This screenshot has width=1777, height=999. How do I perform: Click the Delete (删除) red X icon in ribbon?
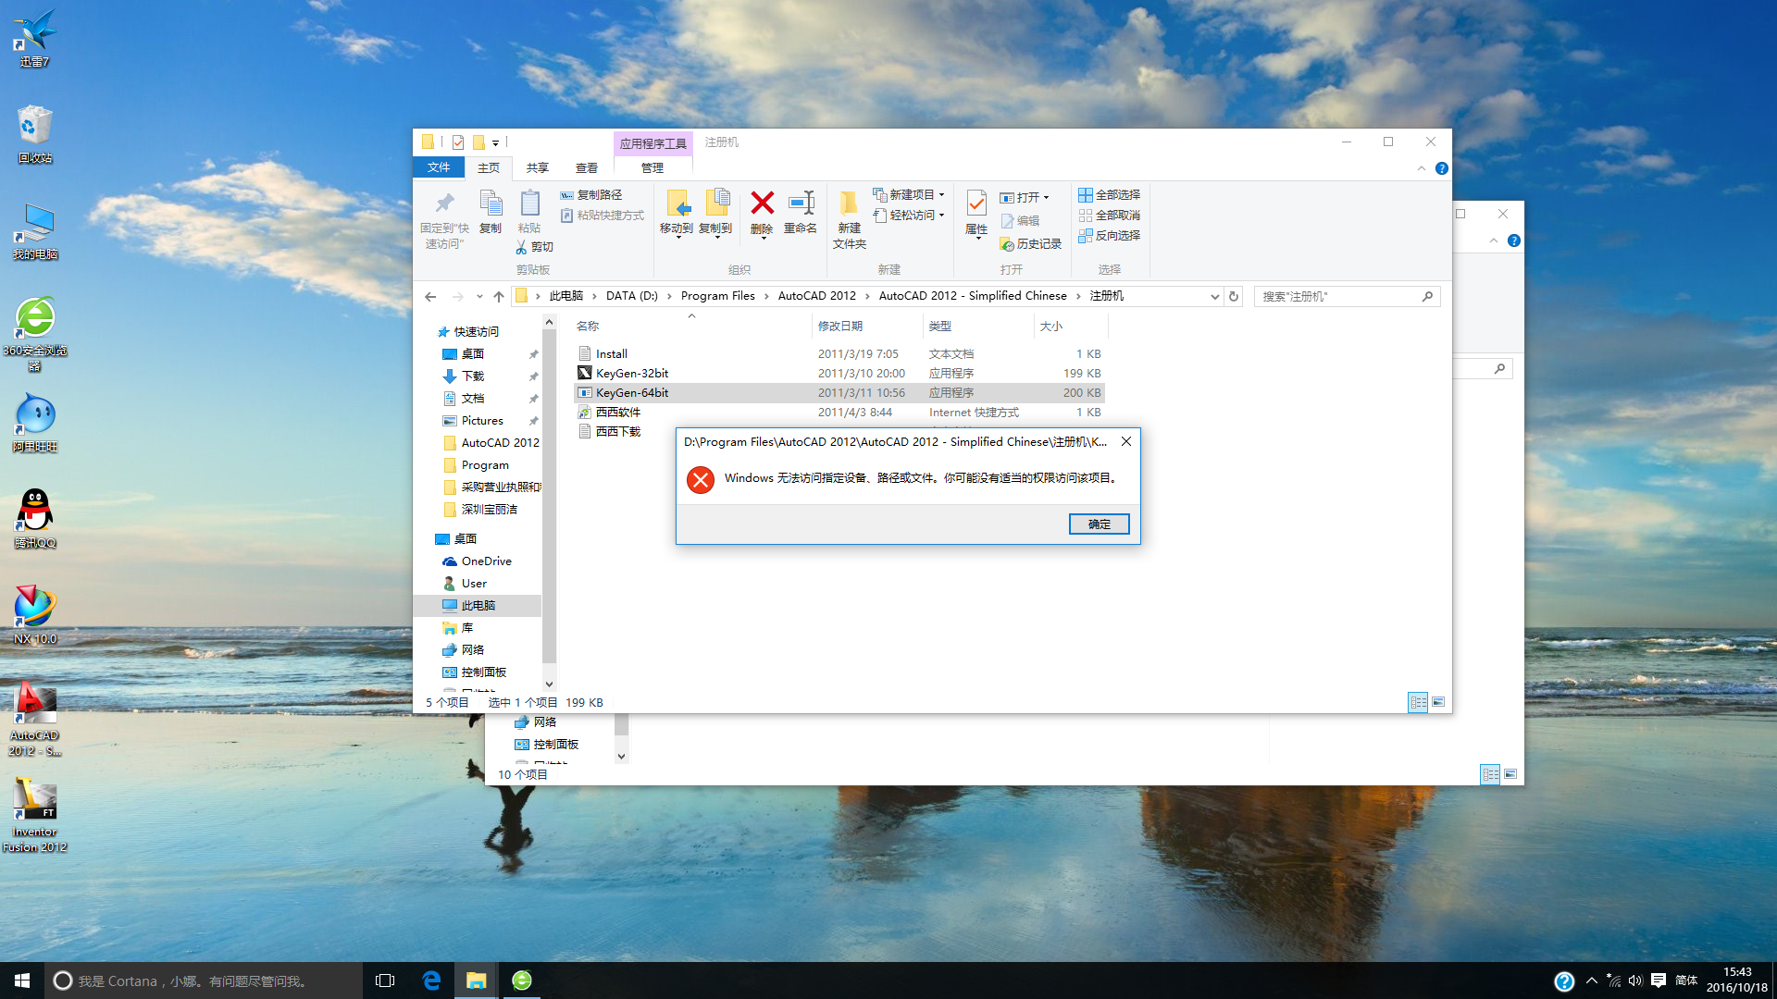[762, 203]
